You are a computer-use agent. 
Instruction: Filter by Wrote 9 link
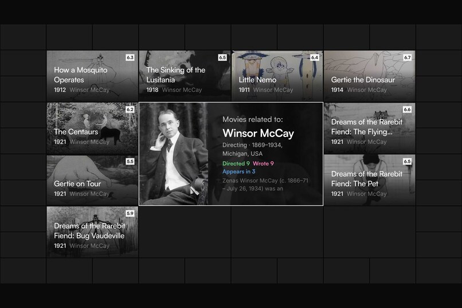pos(263,163)
